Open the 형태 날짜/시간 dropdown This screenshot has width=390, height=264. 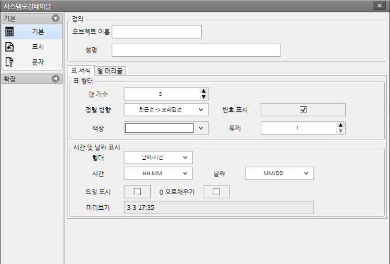pos(158,157)
